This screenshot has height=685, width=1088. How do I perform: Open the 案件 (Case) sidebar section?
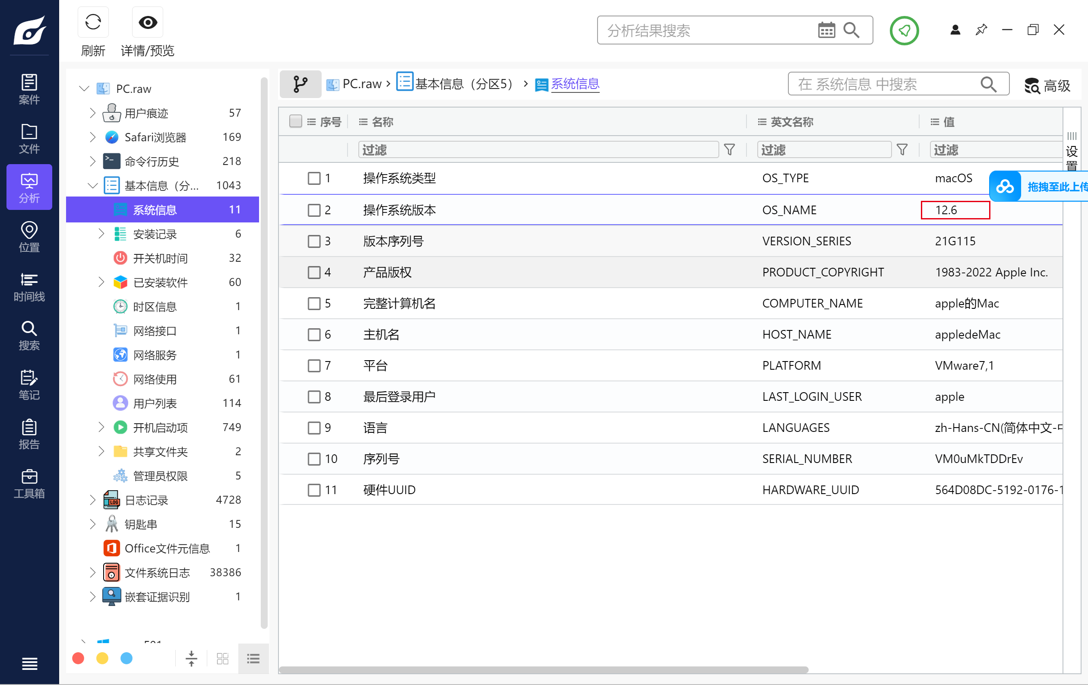coord(29,89)
